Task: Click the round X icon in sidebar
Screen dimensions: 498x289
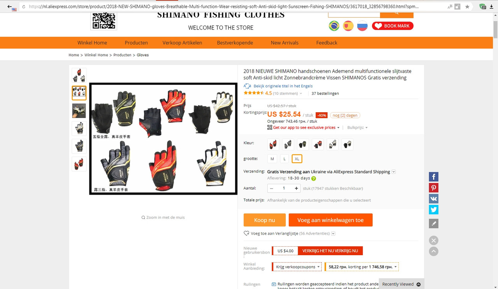Action: [x=434, y=240]
